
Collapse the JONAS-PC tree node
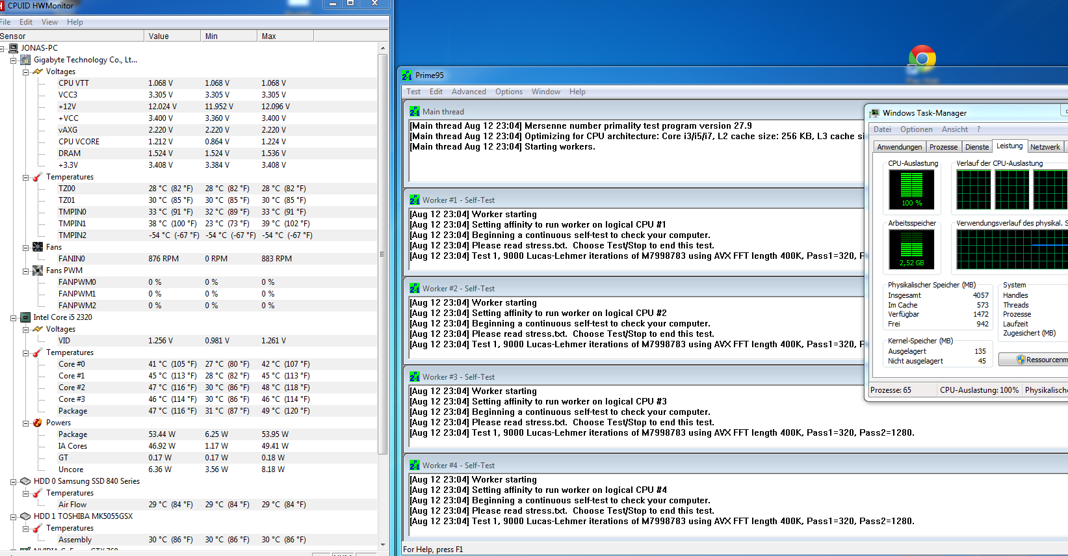click(x=3, y=48)
